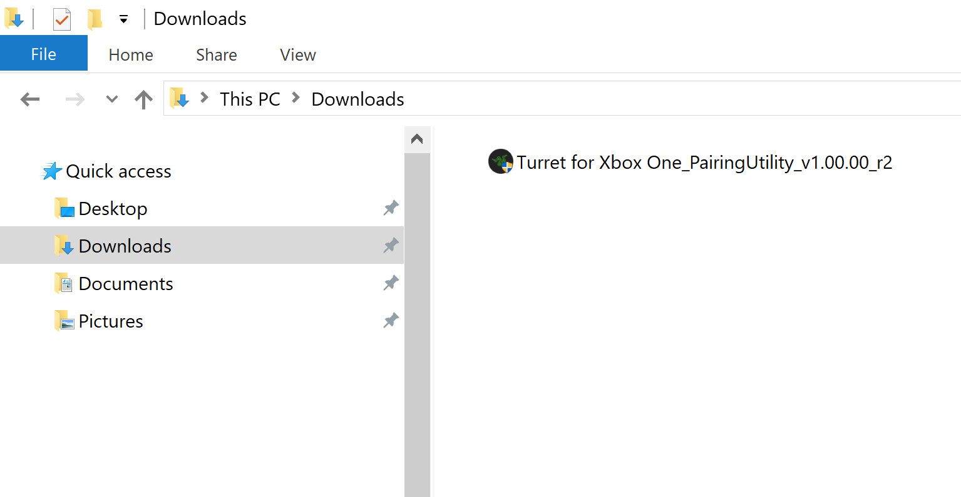Click the Properties icon on the Quick Access Toolbar
The image size is (961, 497).
coord(61,18)
